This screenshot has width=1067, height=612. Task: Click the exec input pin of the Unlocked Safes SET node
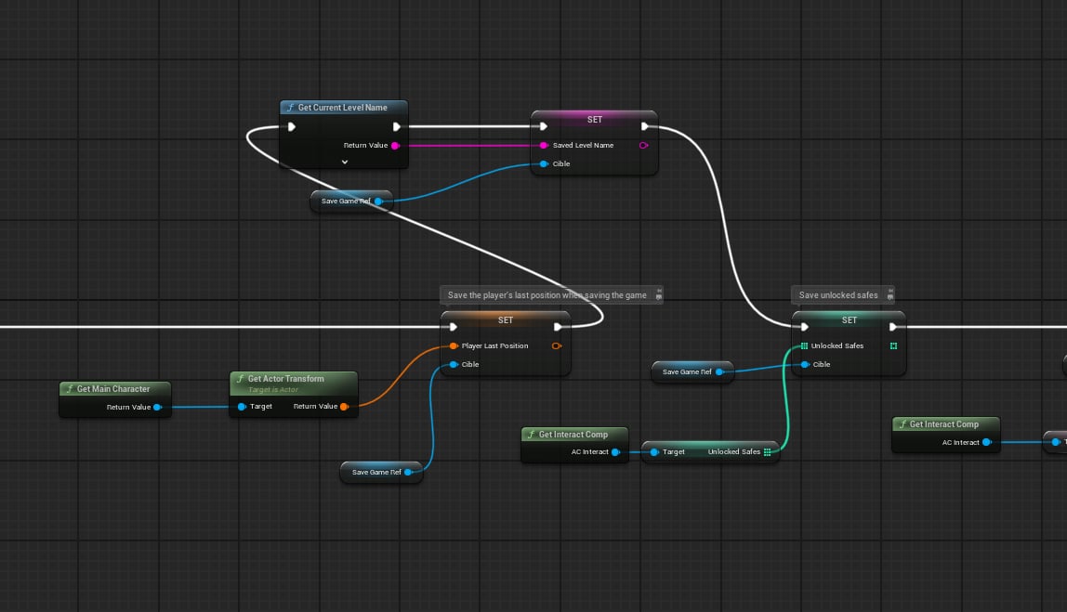(804, 327)
